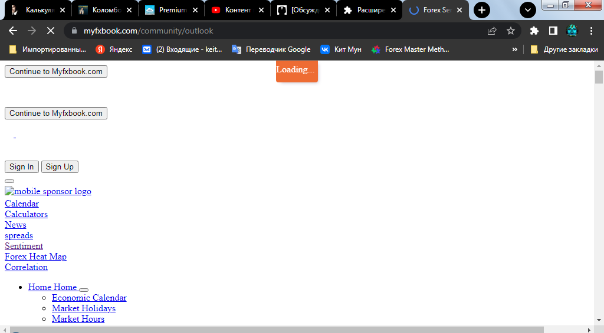This screenshot has height=333, width=604.
Task: Close the Контент YouTube tab
Action: 261,11
